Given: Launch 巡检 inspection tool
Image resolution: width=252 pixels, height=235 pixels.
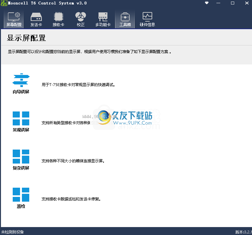Looking at the screenshot, I should tap(21, 198).
